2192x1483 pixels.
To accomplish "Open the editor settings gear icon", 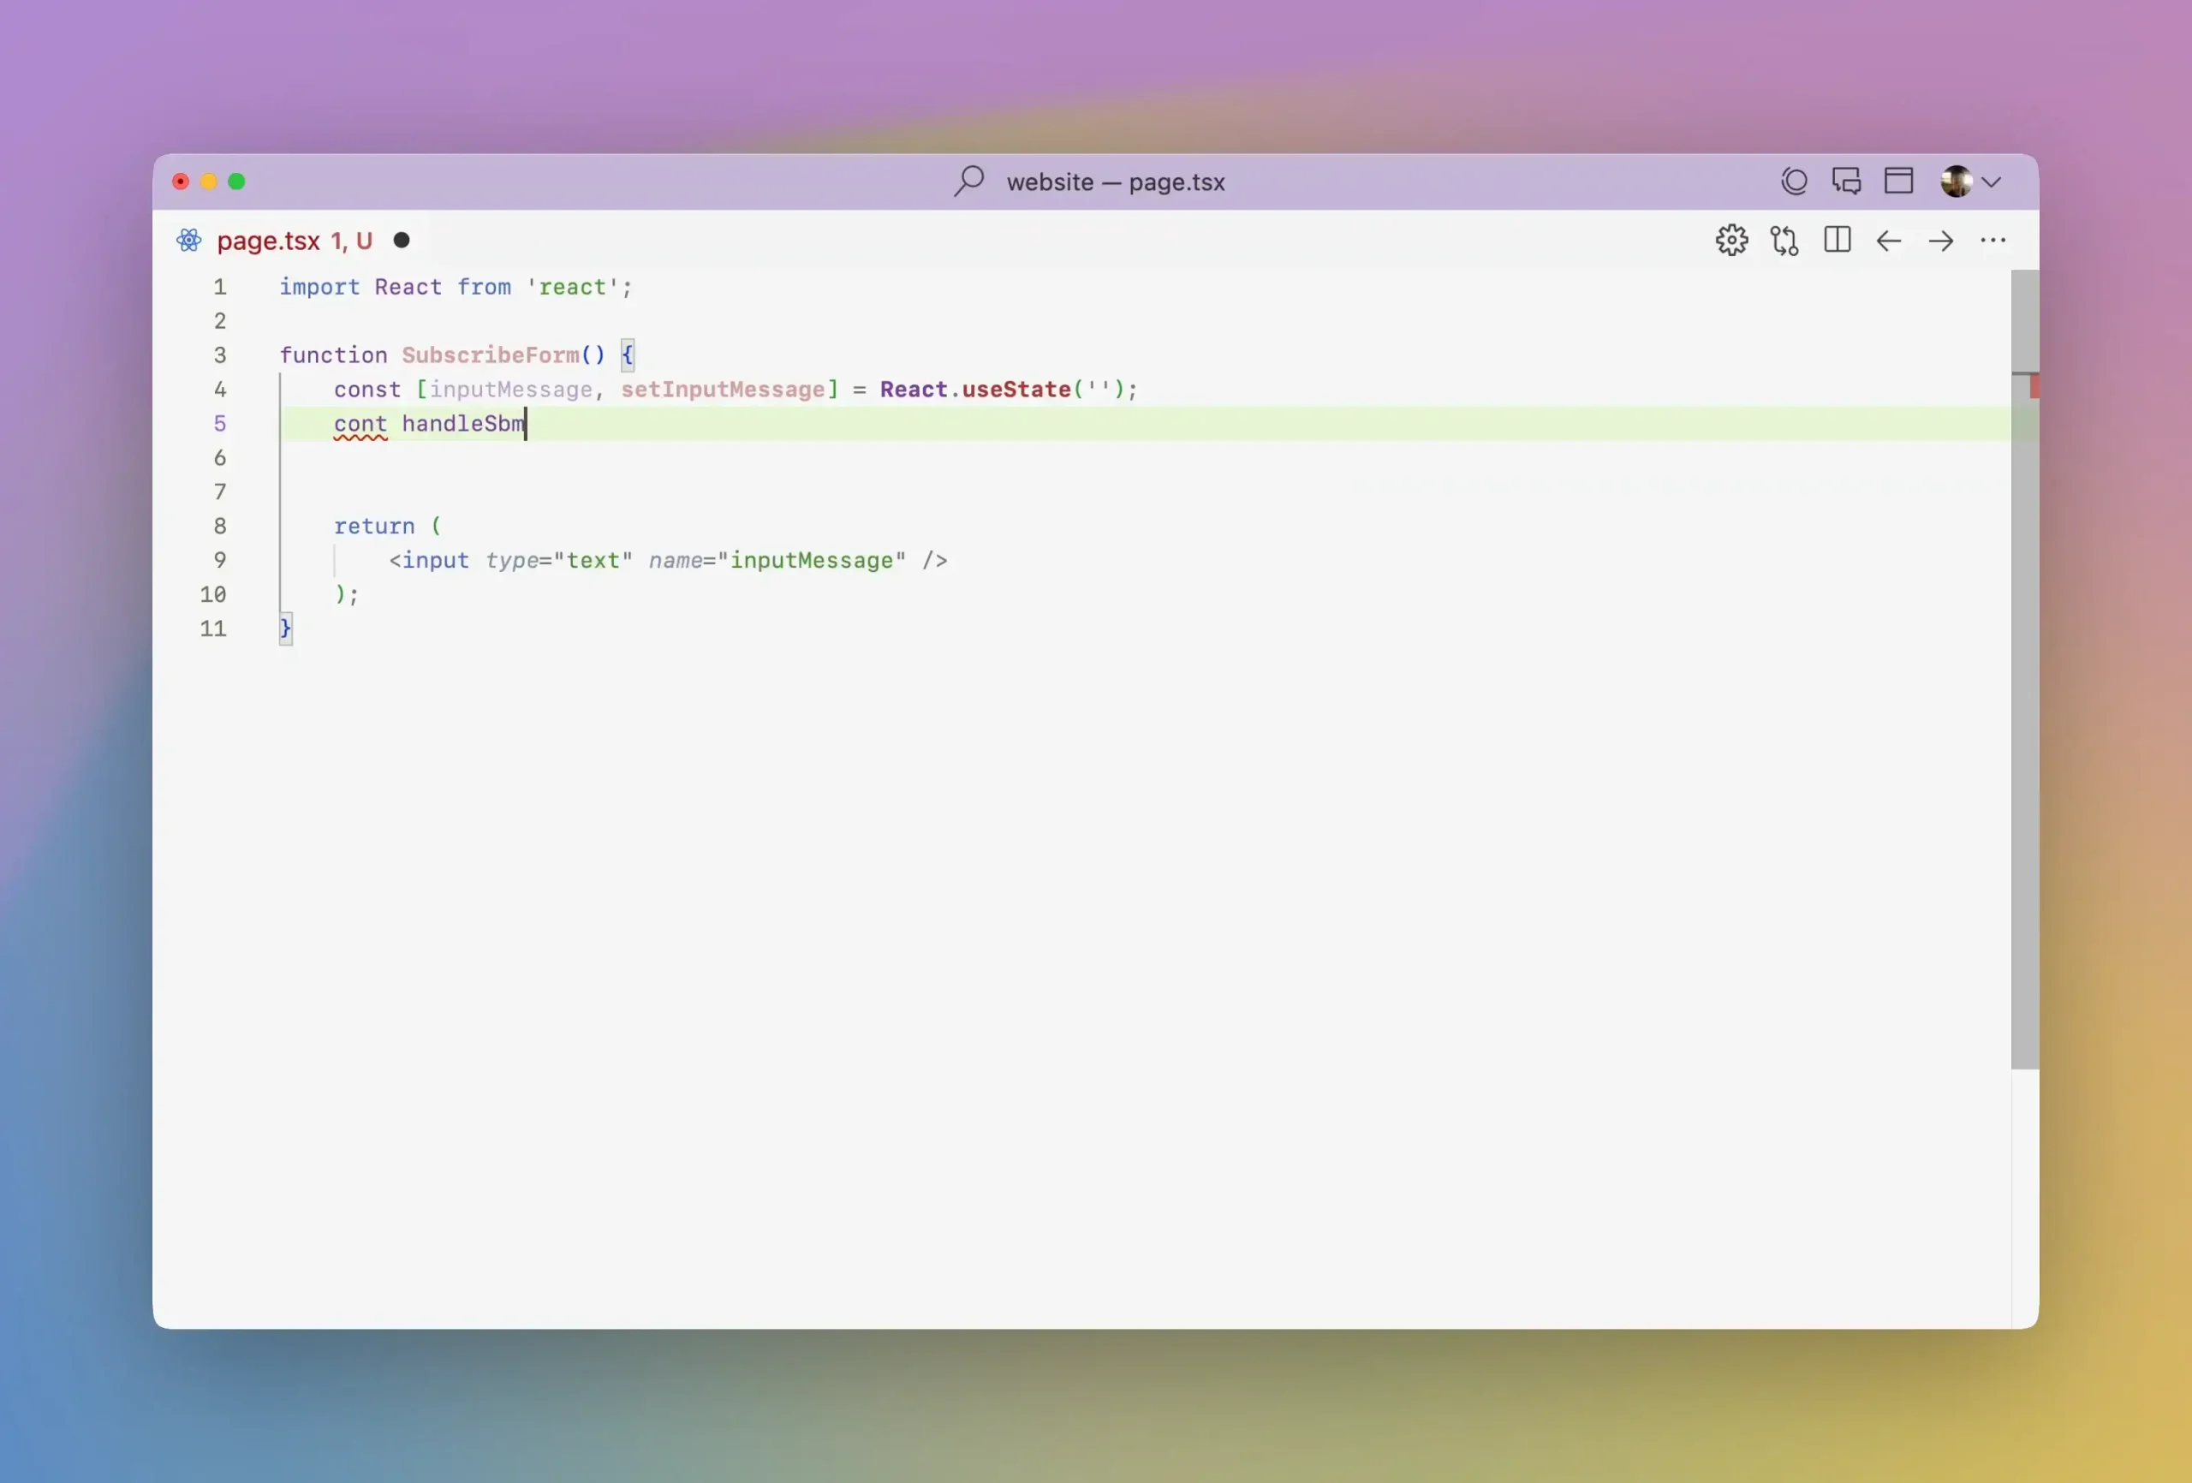I will click(1733, 241).
